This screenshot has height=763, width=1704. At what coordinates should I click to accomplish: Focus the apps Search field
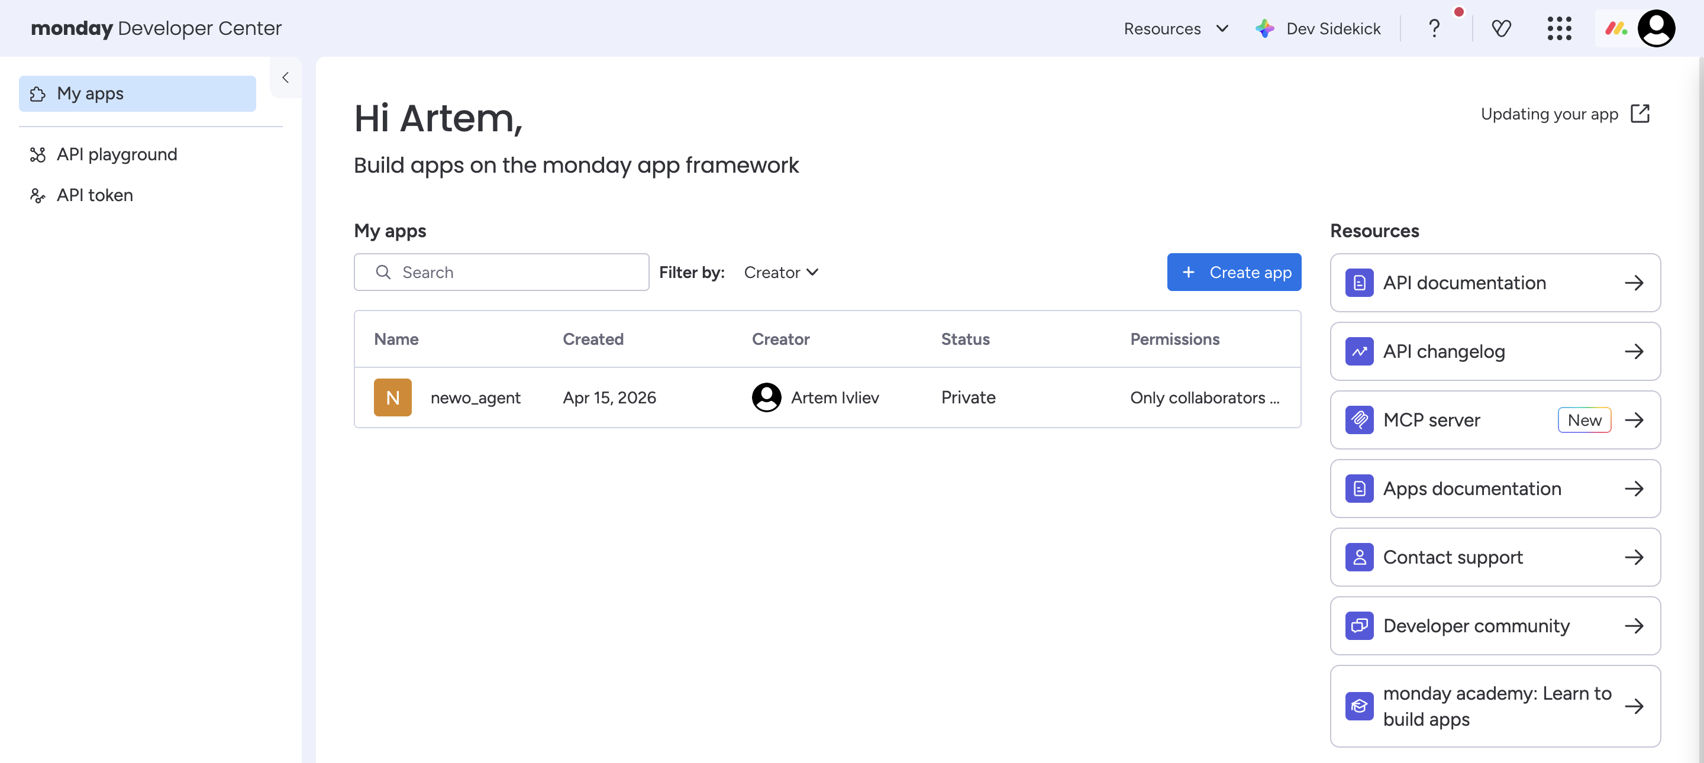point(501,271)
